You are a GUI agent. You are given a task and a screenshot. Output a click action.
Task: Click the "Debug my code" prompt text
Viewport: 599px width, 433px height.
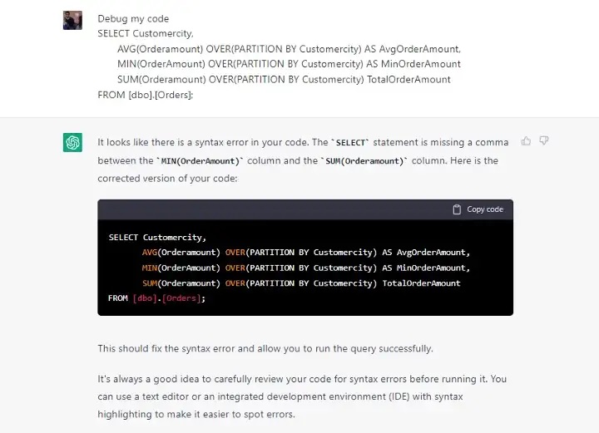tap(133, 18)
